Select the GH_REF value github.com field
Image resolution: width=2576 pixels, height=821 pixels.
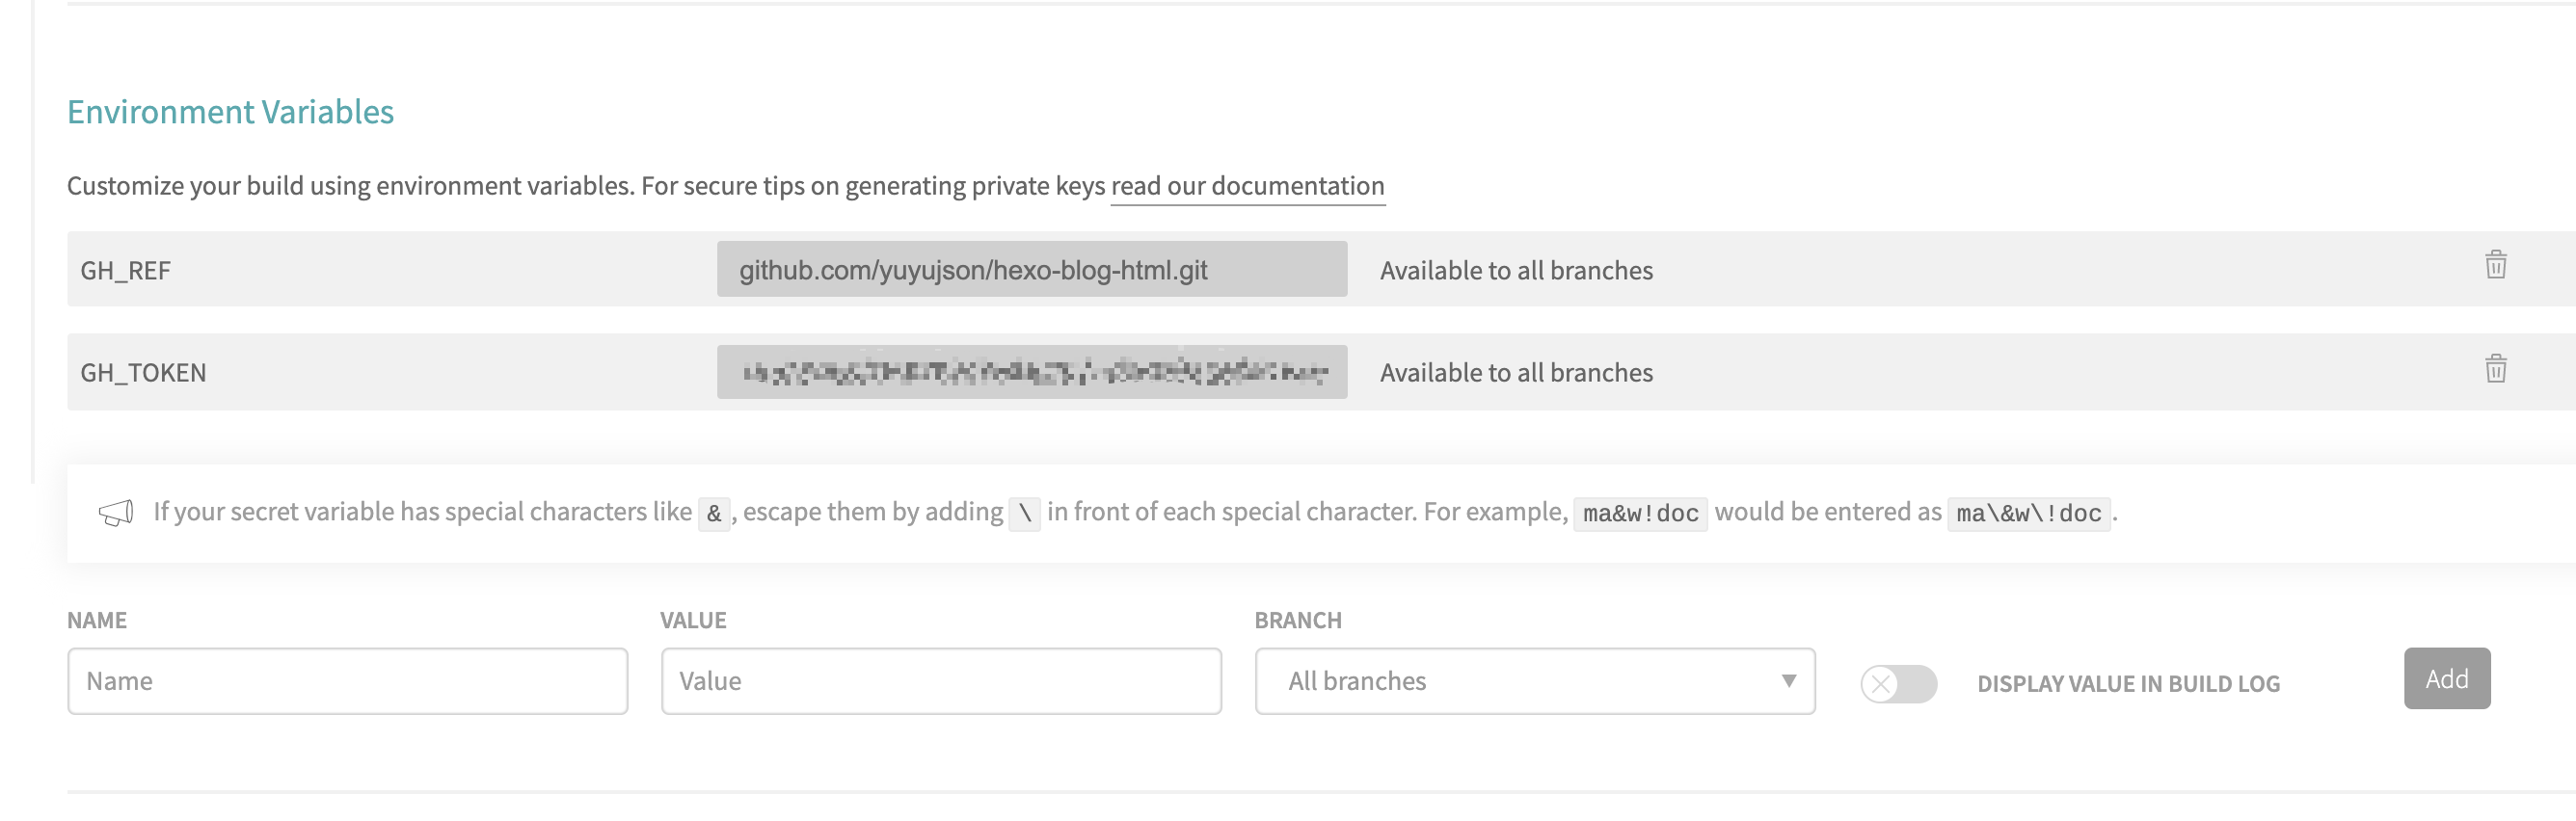click(x=1031, y=270)
